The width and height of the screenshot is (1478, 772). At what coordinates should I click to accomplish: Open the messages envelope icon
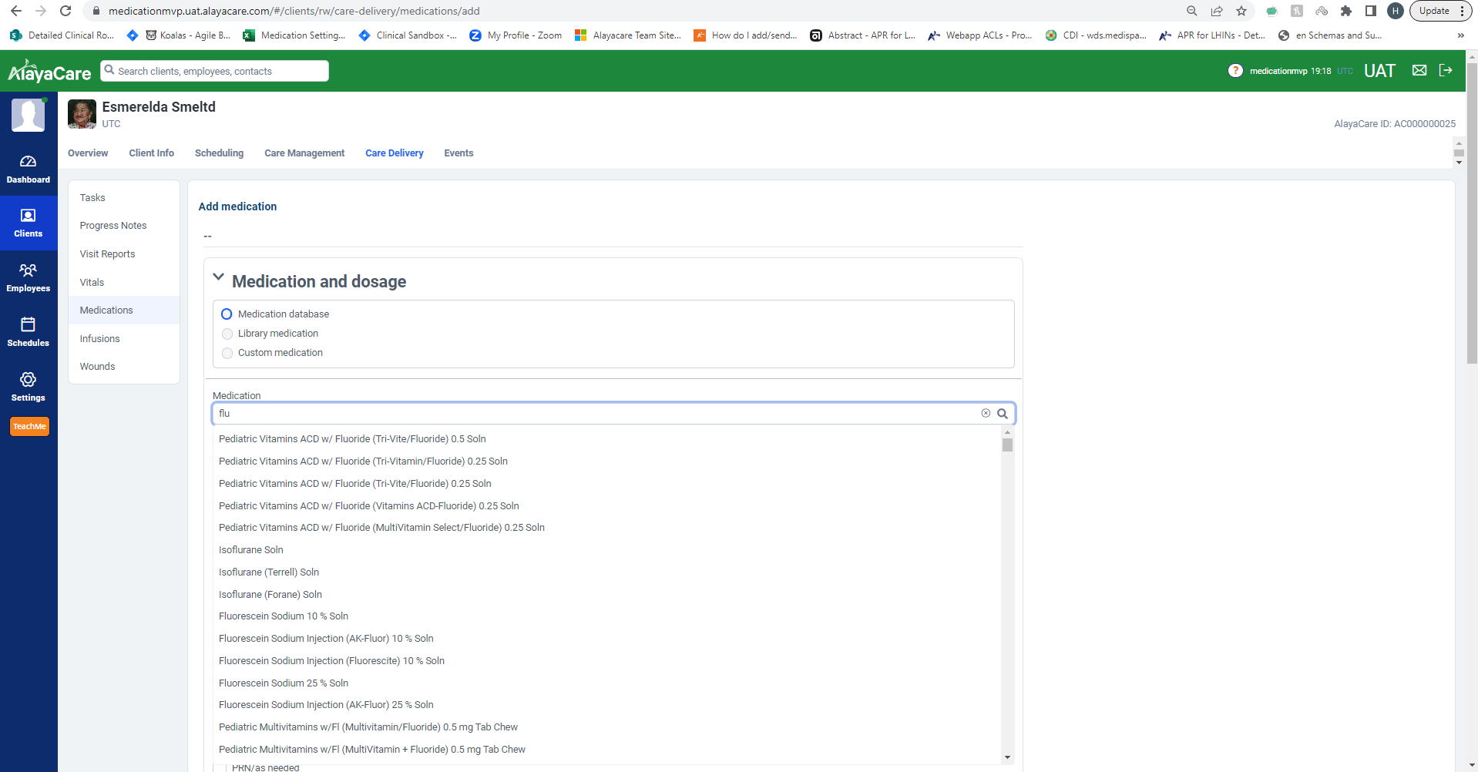click(1419, 71)
